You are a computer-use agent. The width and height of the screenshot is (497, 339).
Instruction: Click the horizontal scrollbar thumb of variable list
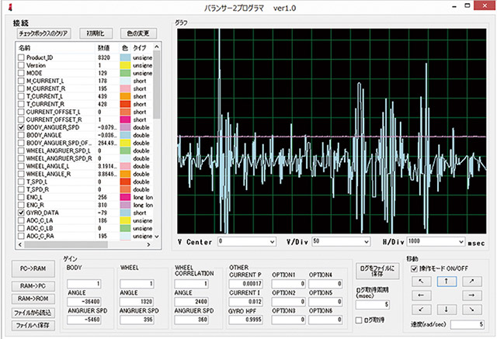tap(66, 244)
